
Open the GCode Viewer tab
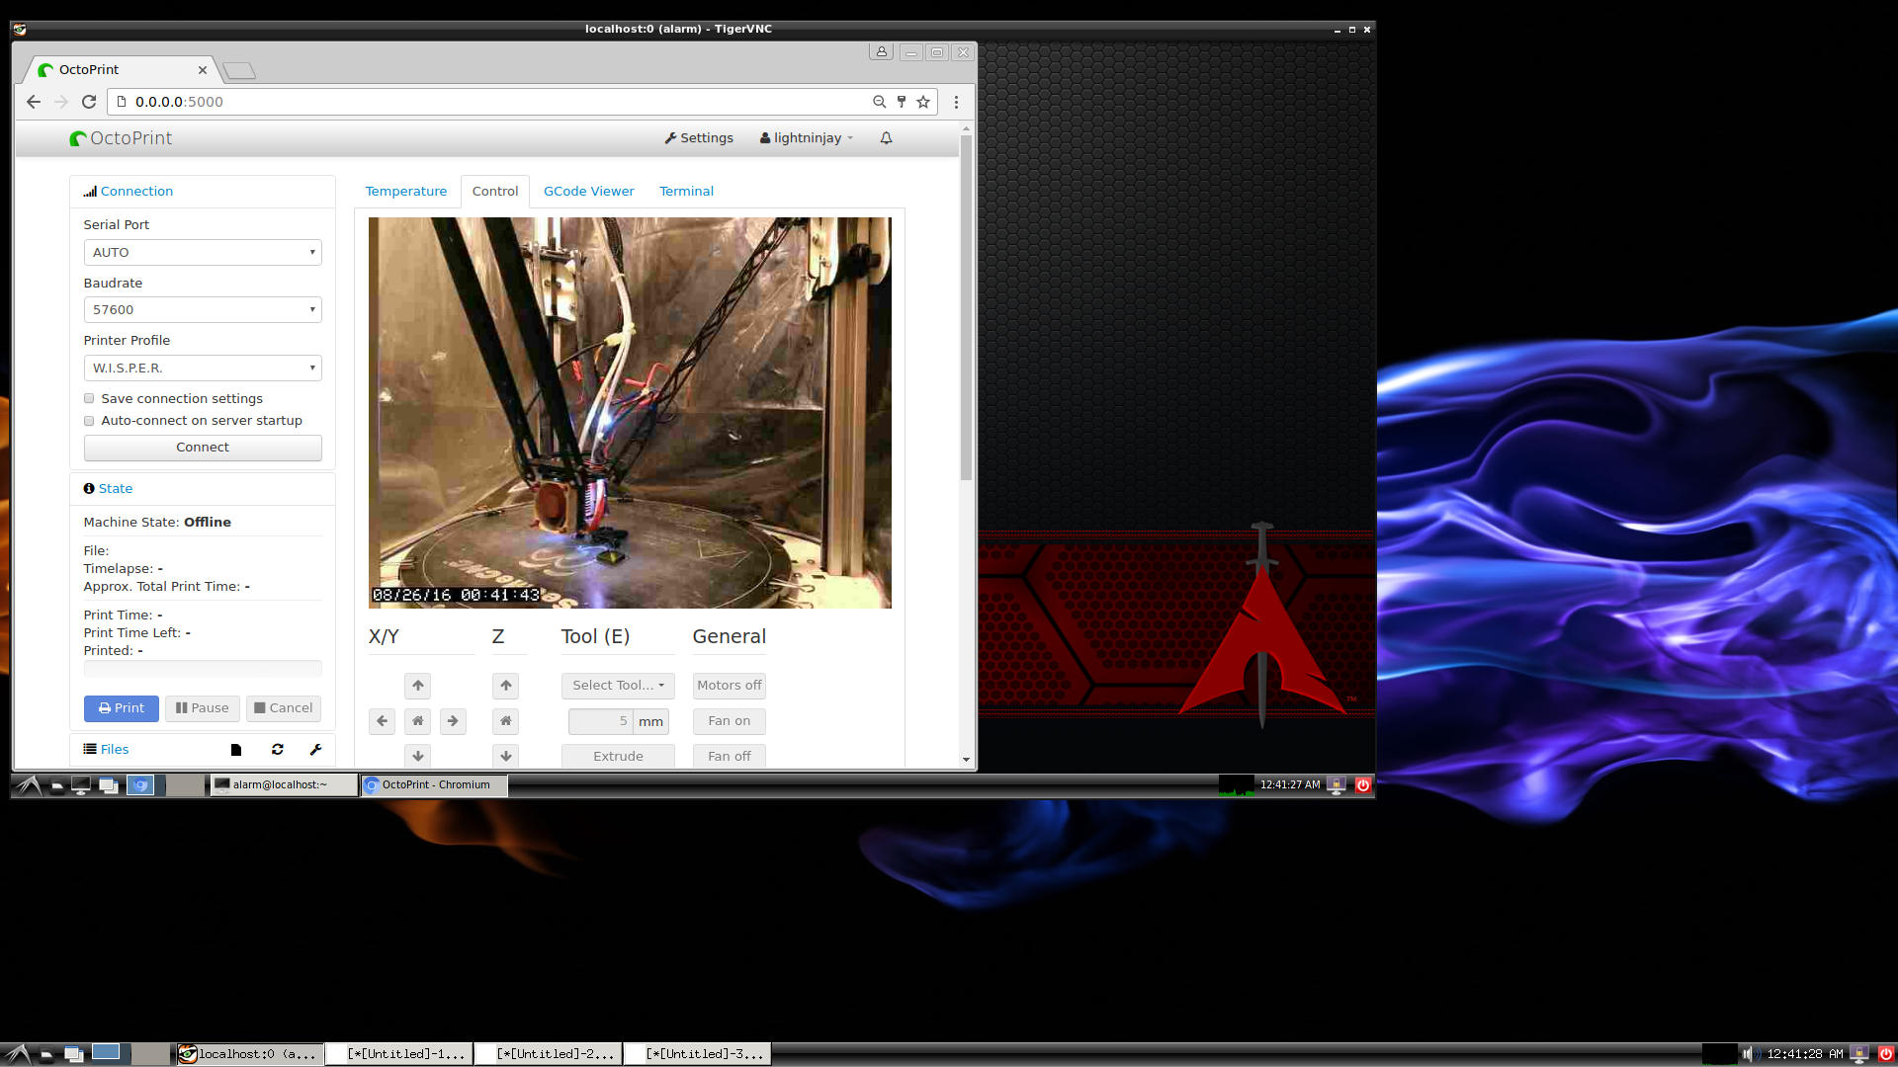coord(588,192)
